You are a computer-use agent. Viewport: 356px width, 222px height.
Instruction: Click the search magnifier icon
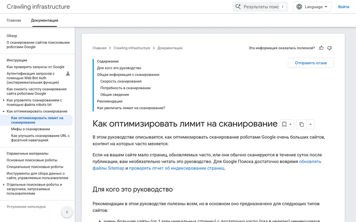coord(238,7)
